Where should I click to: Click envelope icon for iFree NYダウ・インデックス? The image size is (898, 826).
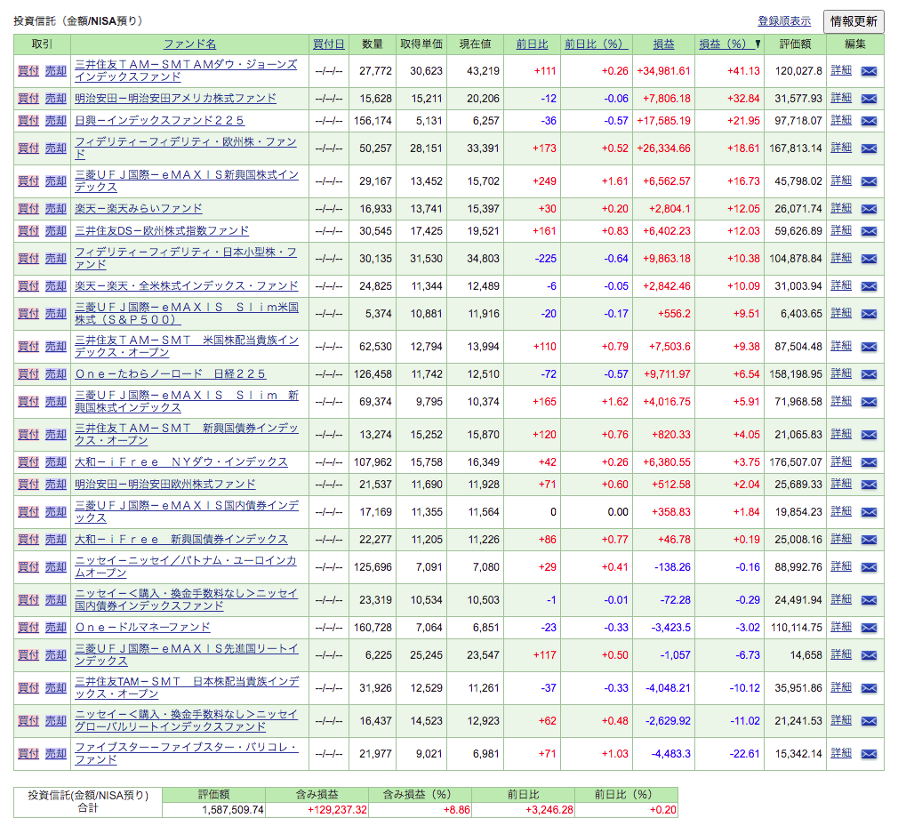869,462
